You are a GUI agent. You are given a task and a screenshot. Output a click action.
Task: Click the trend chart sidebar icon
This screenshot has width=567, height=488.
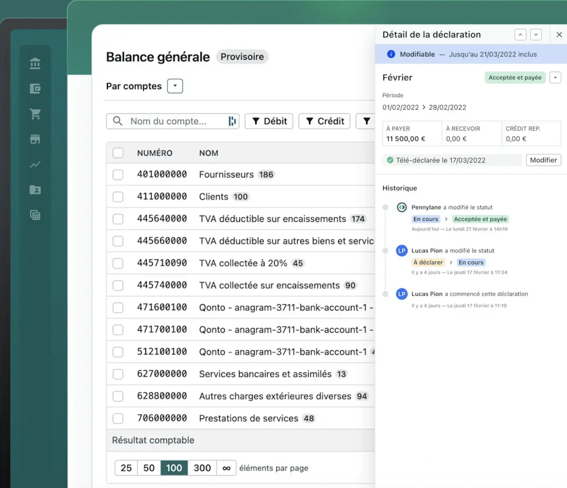(35, 165)
